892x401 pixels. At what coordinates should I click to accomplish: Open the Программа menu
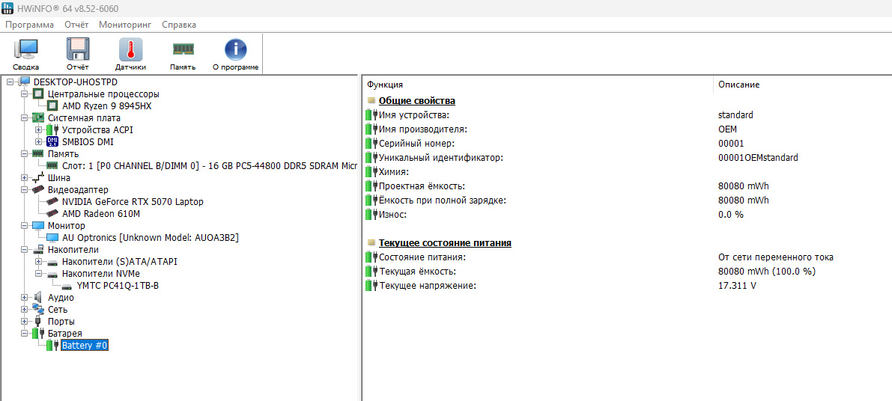[29, 25]
